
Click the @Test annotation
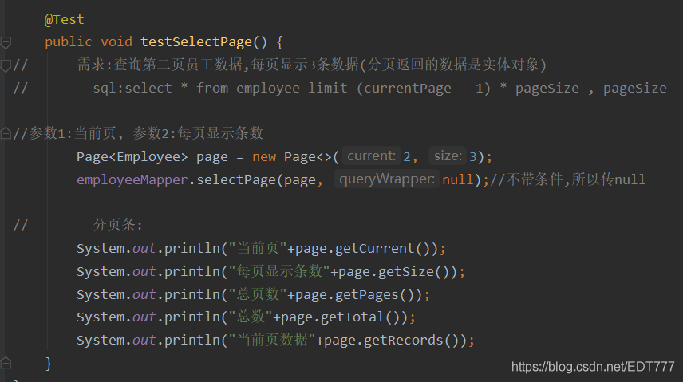[x=64, y=20]
